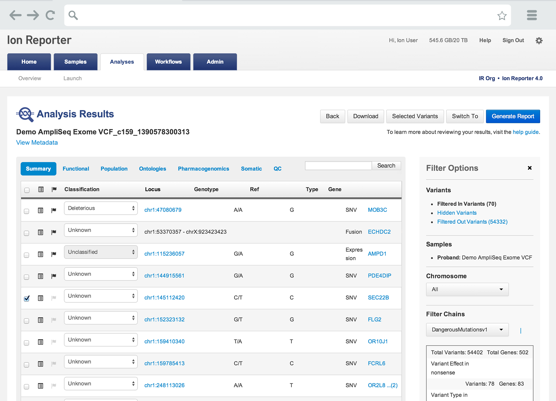The image size is (556, 401).
Task: Click the Search button beside the variant field
Action: [386, 166]
